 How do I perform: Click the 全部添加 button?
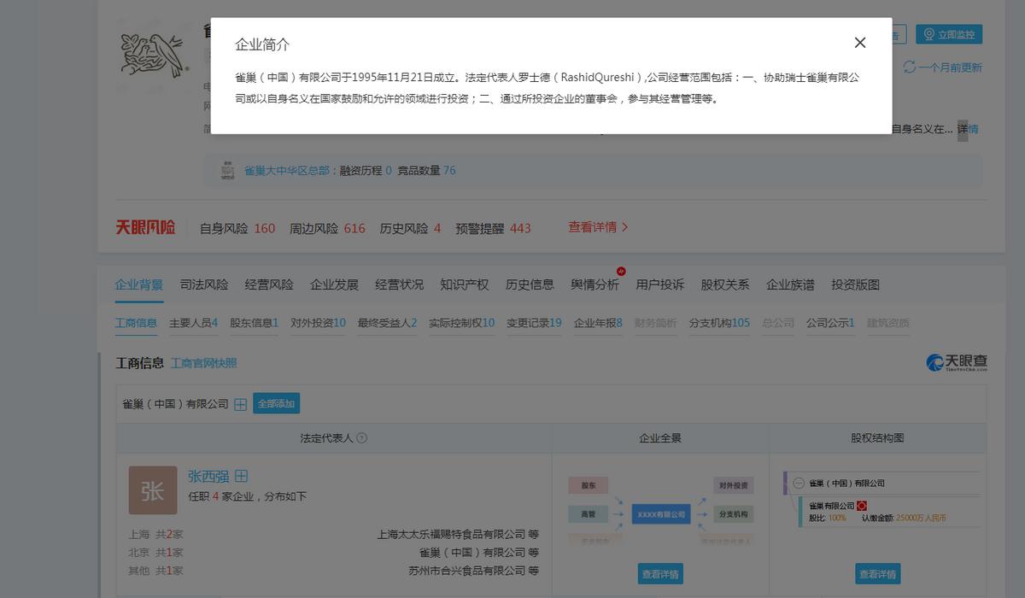pyautogui.click(x=275, y=403)
